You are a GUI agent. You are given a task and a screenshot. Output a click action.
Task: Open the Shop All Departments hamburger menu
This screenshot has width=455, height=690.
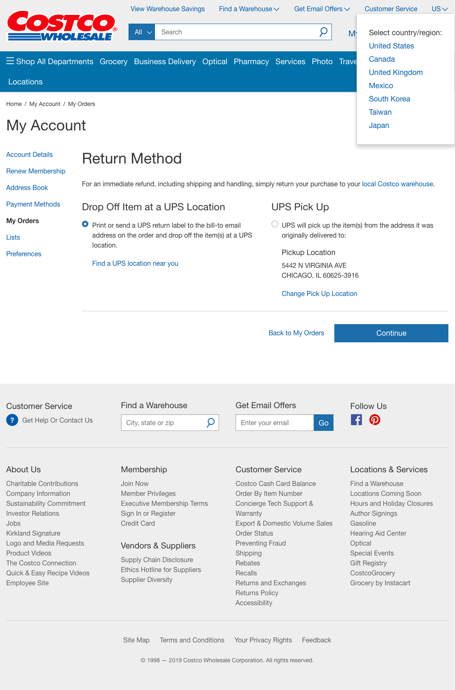click(x=10, y=61)
